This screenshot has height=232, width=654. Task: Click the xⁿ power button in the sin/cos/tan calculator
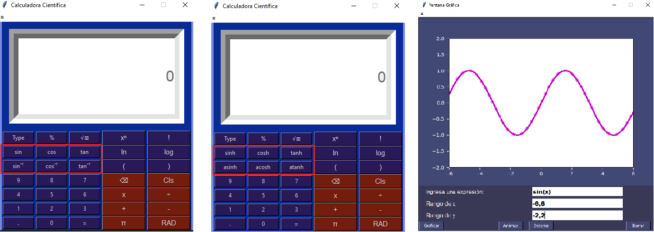pos(124,138)
